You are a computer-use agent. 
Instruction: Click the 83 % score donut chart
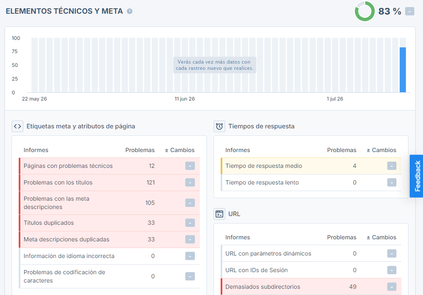(364, 11)
